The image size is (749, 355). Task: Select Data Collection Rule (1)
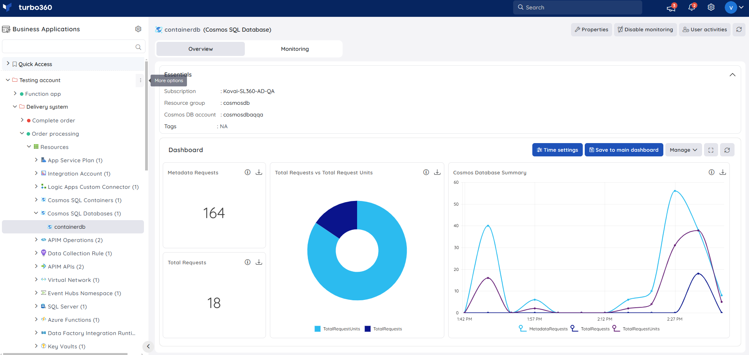point(80,253)
